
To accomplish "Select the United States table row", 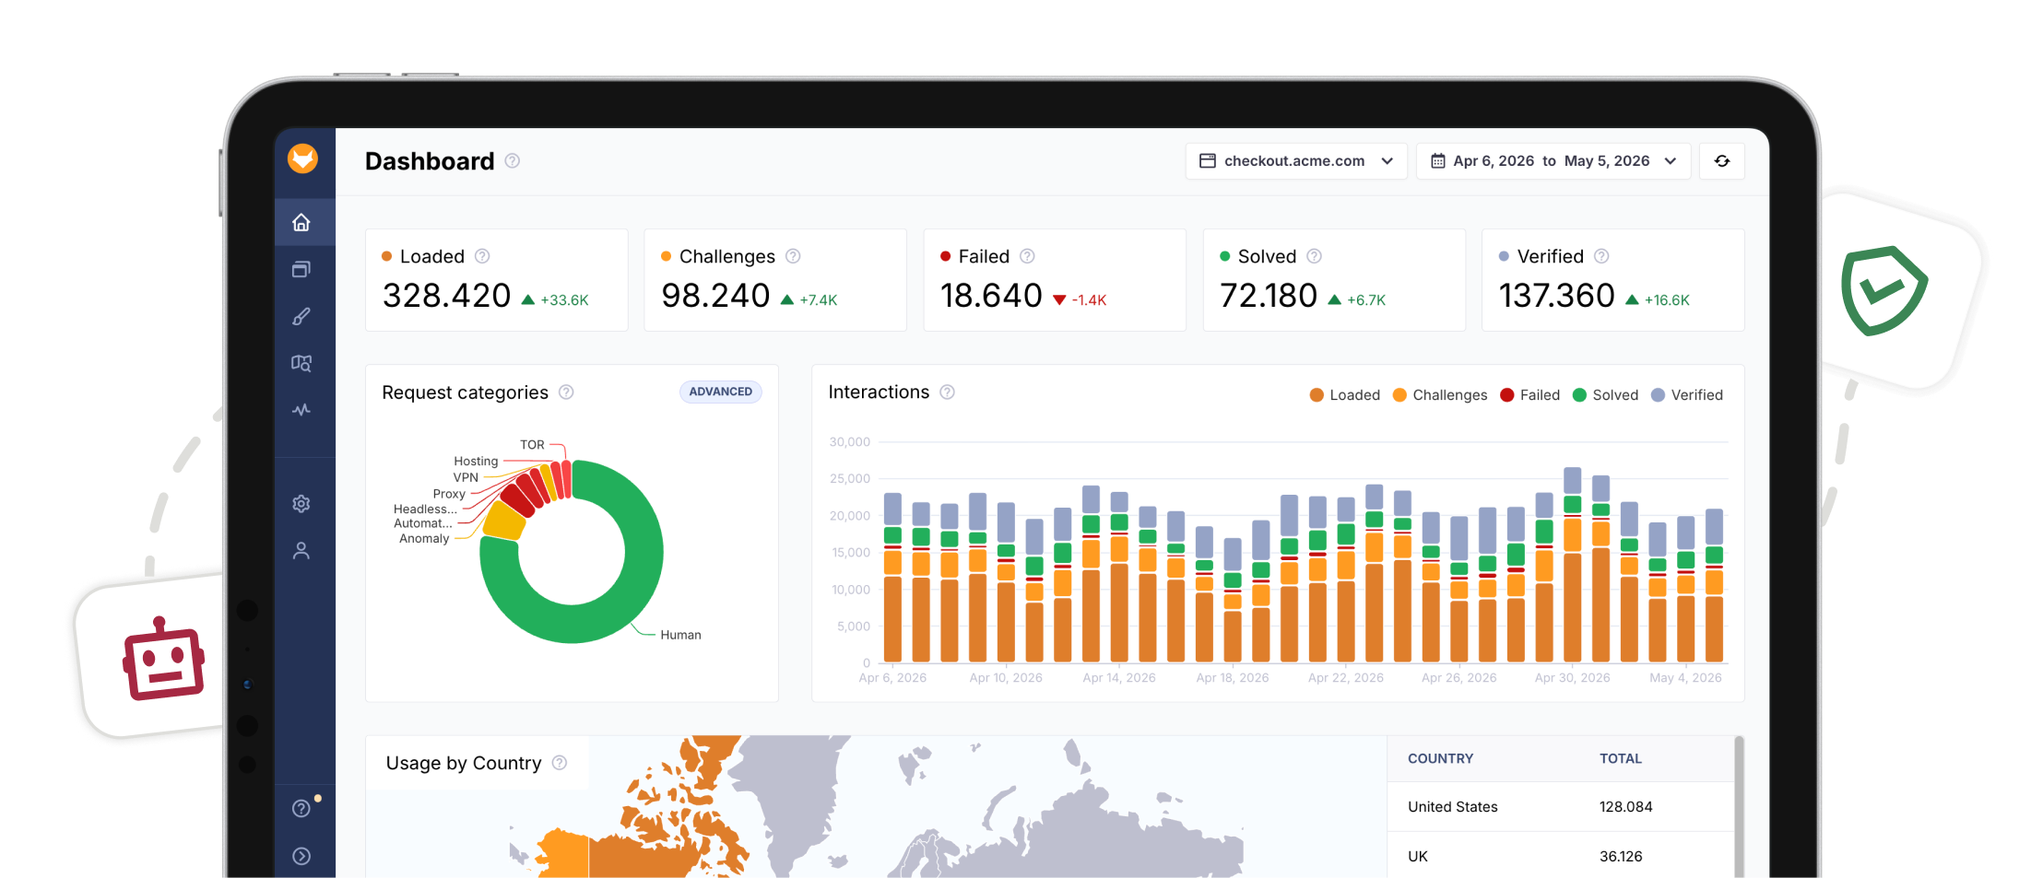I will pos(1561,807).
